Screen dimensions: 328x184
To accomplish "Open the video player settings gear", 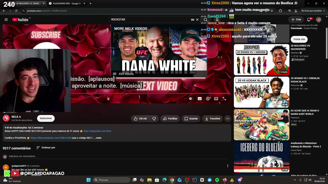I will point(208,99).
